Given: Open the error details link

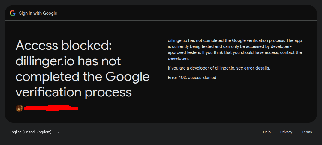Looking at the screenshot, I should (x=257, y=68).
